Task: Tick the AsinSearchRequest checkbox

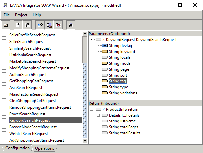Action: pos(4,87)
